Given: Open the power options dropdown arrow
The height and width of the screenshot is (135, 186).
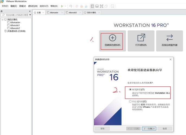Looking at the screenshot, I should (65, 6).
